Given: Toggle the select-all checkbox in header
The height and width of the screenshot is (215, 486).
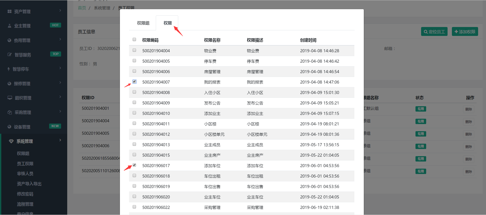Looking at the screenshot, I should (x=134, y=39).
